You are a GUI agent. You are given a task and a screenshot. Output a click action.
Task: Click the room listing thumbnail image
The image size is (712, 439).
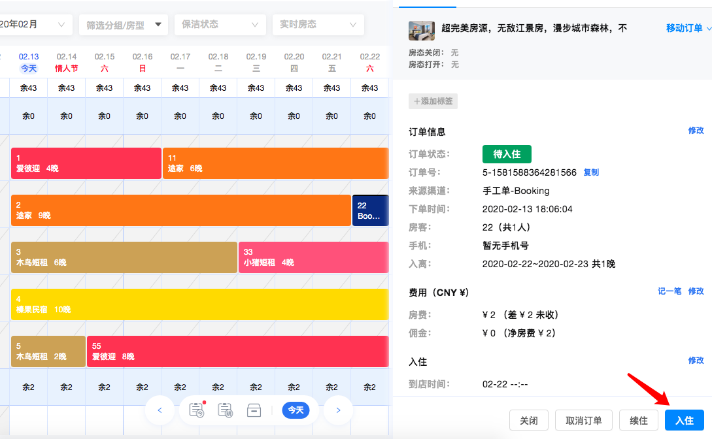422,31
